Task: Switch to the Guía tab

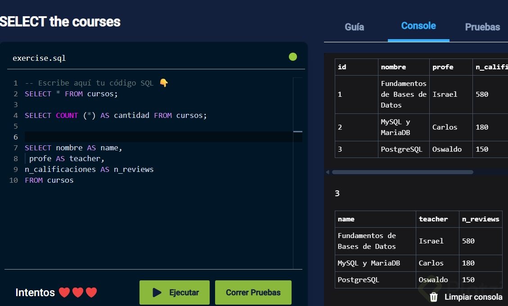Action: (x=355, y=27)
